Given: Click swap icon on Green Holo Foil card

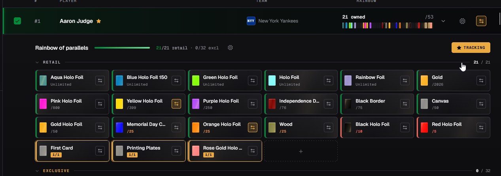Looking at the screenshot, I should (x=253, y=81).
